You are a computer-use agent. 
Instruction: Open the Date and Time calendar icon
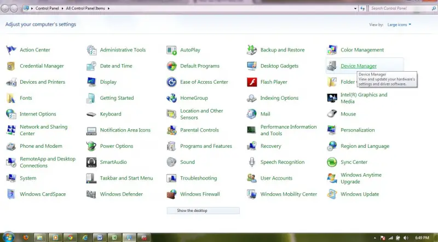[x=91, y=66]
